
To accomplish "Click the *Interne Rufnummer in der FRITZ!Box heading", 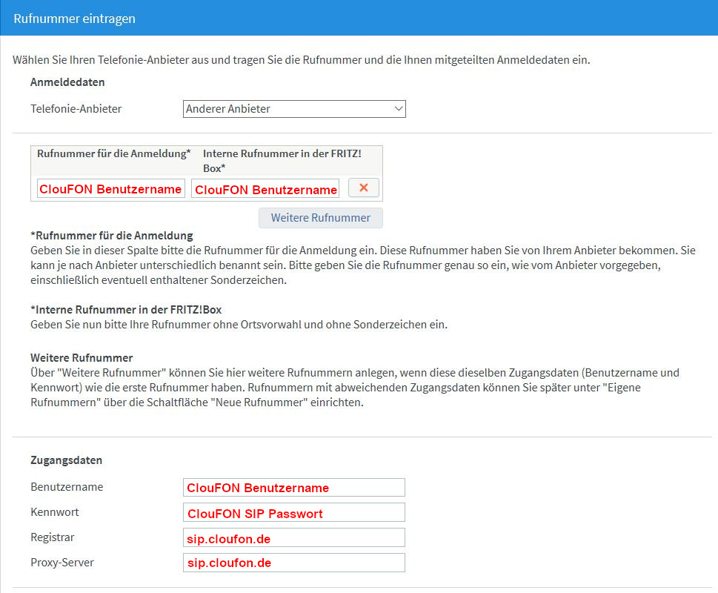I will (x=126, y=310).
